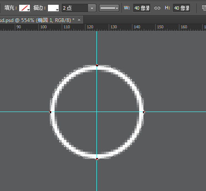The height and width of the screenshot is (191, 206).
Task: Open the stroke line style dropdown
Action: [x=109, y=8]
